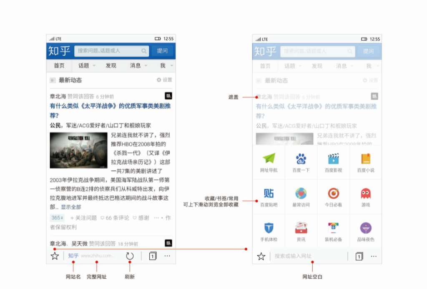Open the 百度一下 paw icon
427x289 pixels.
point(301,159)
